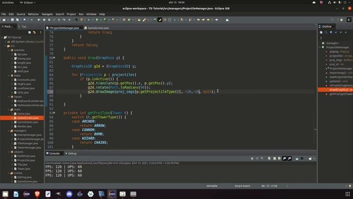Toggle Skip All Breakpoints
This screenshot has width=353, height=199.
coord(32,20)
